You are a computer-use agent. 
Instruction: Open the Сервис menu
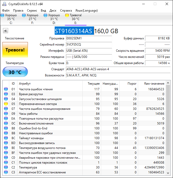point(32,11)
